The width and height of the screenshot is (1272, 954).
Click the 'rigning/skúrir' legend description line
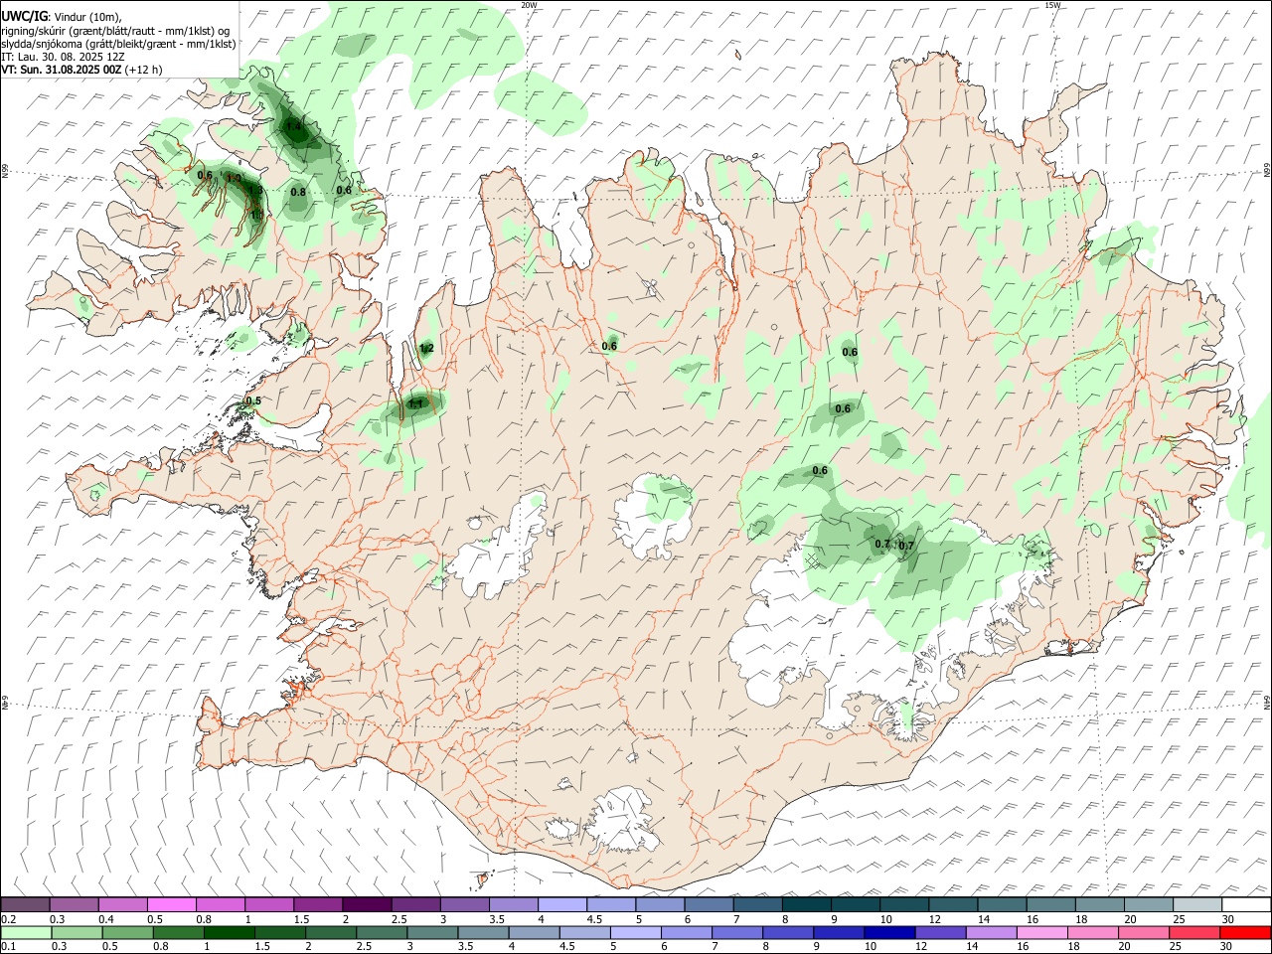(x=115, y=30)
